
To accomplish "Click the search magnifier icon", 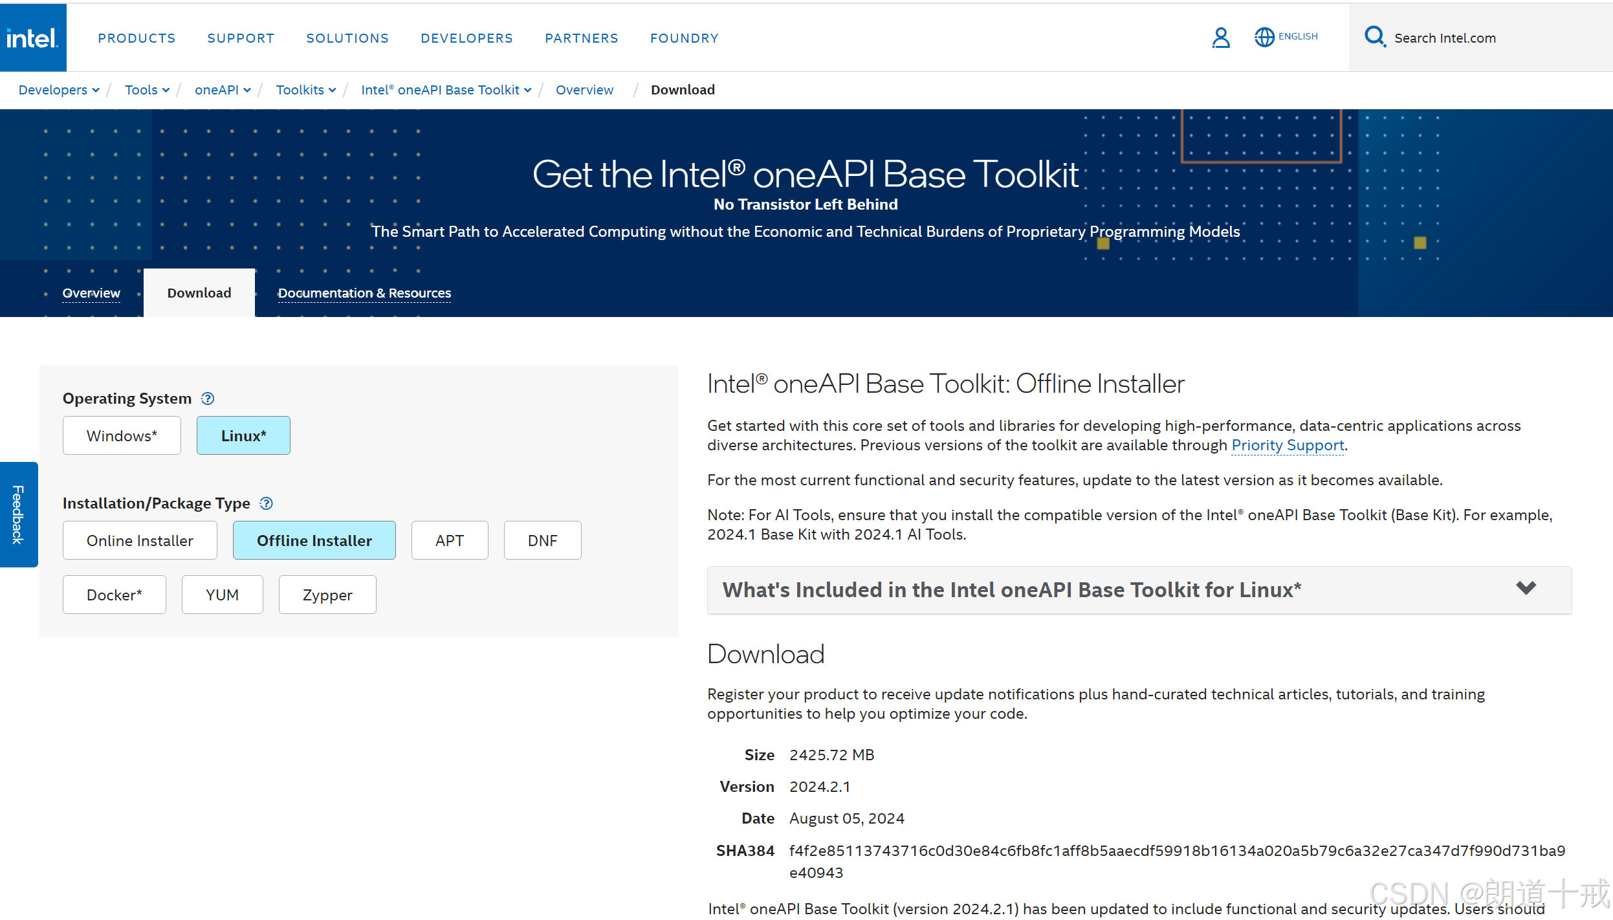I will pos(1375,37).
